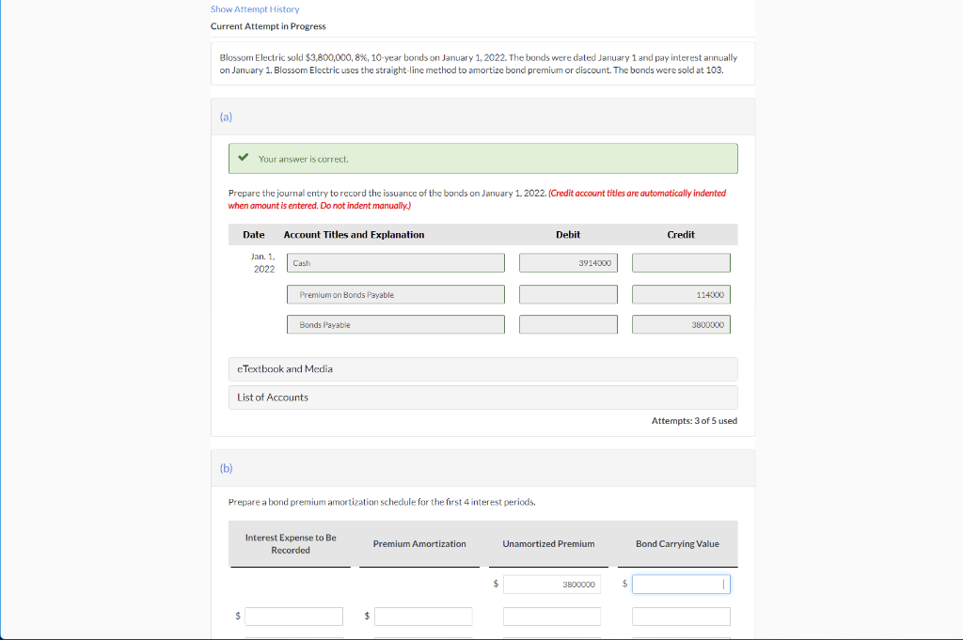Viewport: 963px width, 640px height.
Task: Expand the List of Accounts section
Action: (x=482, y=397)
